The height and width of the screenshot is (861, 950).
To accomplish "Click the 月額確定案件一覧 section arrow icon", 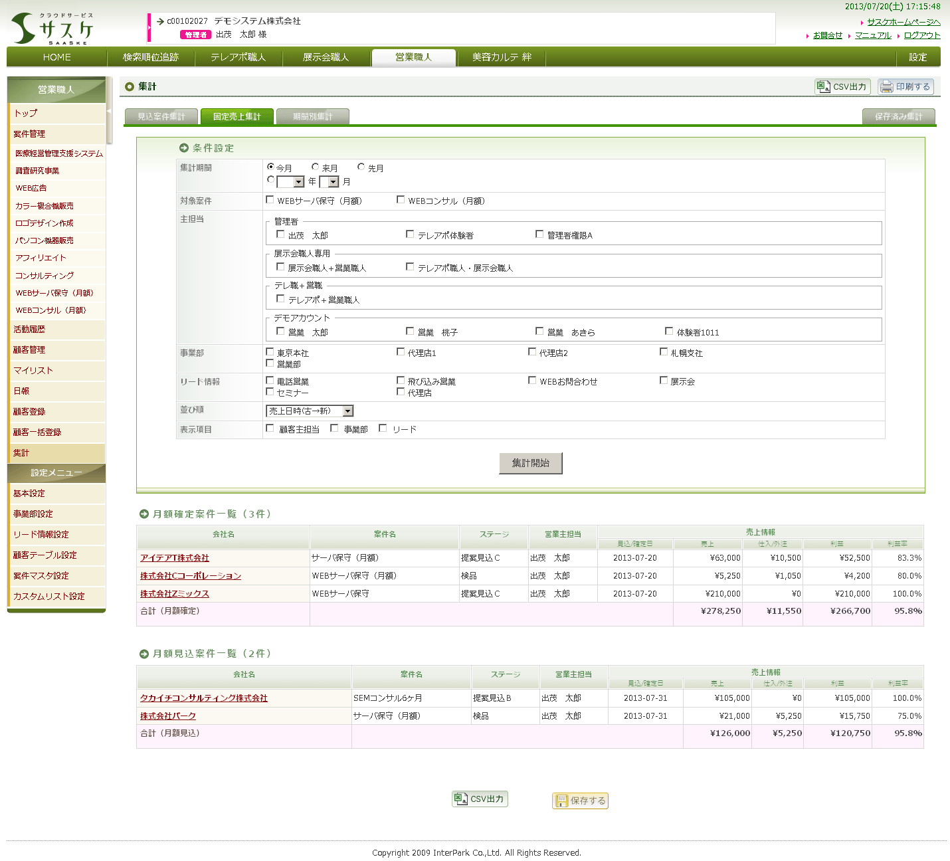I will tap(144, 514).
